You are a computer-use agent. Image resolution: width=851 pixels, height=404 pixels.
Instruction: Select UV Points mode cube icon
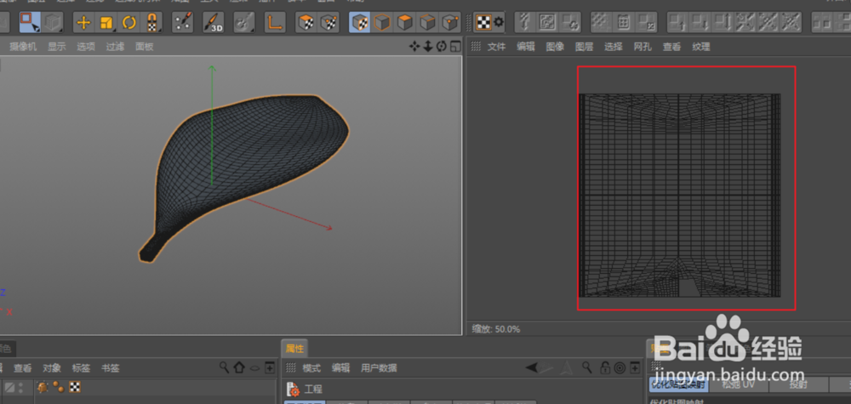click(x=328, y=22)
